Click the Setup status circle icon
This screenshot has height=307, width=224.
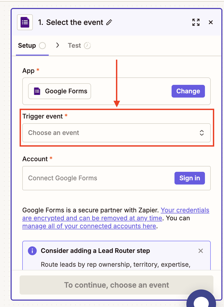tap(42, 46)
